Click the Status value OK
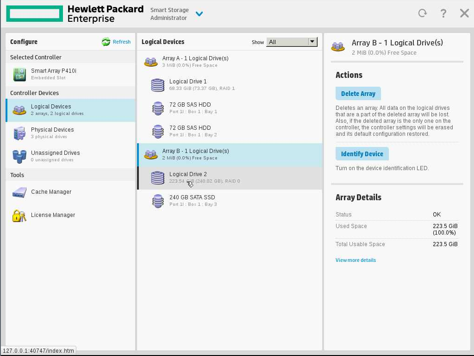This screenshot has height=356, width=474. tap(437, 215)
